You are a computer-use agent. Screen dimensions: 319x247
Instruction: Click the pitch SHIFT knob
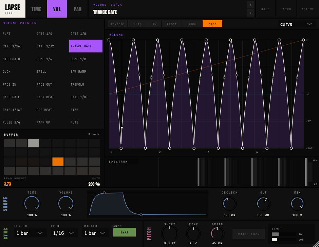170,233
